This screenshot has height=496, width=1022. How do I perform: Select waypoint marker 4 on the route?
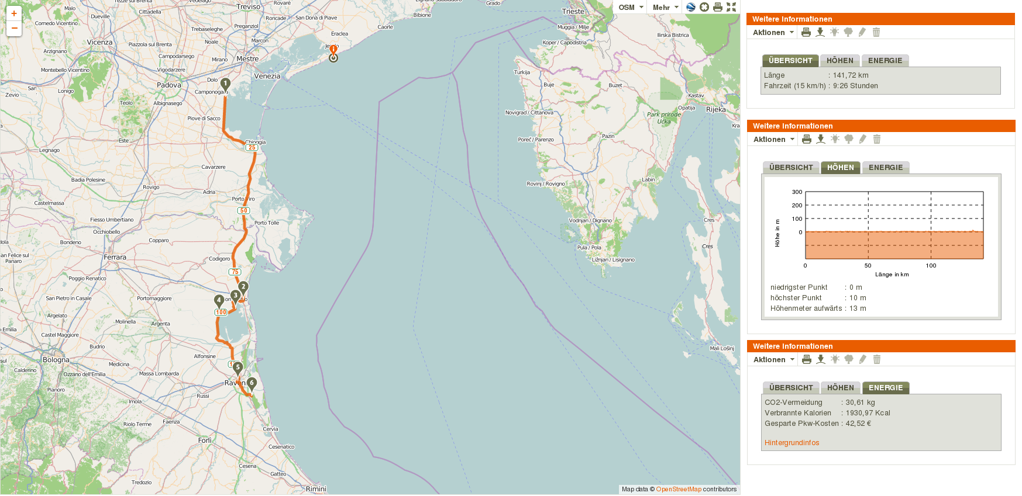[x=219, y=301]
